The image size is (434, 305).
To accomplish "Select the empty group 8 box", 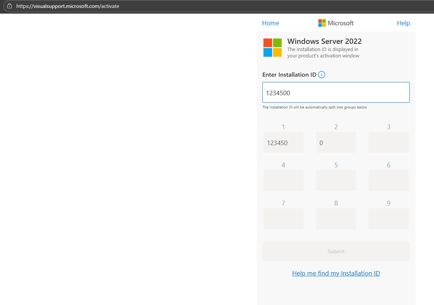I will tap(336, 219).
